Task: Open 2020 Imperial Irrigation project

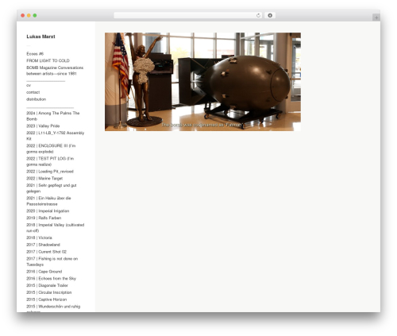Action: coord(48,210)
